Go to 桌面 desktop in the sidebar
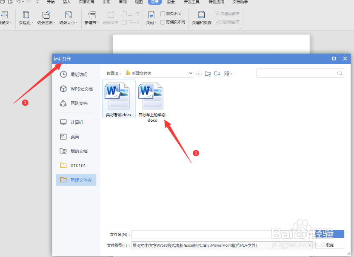 (x=69, y=137)
